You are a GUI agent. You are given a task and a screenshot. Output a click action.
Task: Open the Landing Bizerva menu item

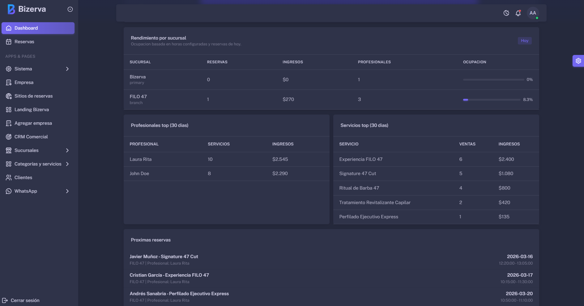click(x=32, y=110)
